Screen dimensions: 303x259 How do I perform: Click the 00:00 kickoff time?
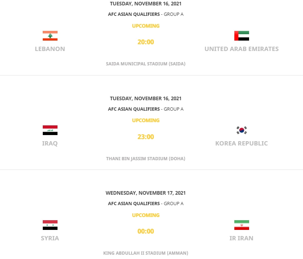pyautogui.click(x=146, y=231)
